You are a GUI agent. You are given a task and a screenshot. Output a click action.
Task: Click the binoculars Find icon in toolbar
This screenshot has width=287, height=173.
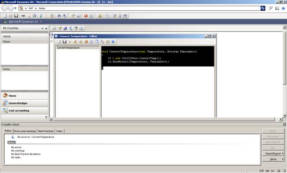point(59,16)
